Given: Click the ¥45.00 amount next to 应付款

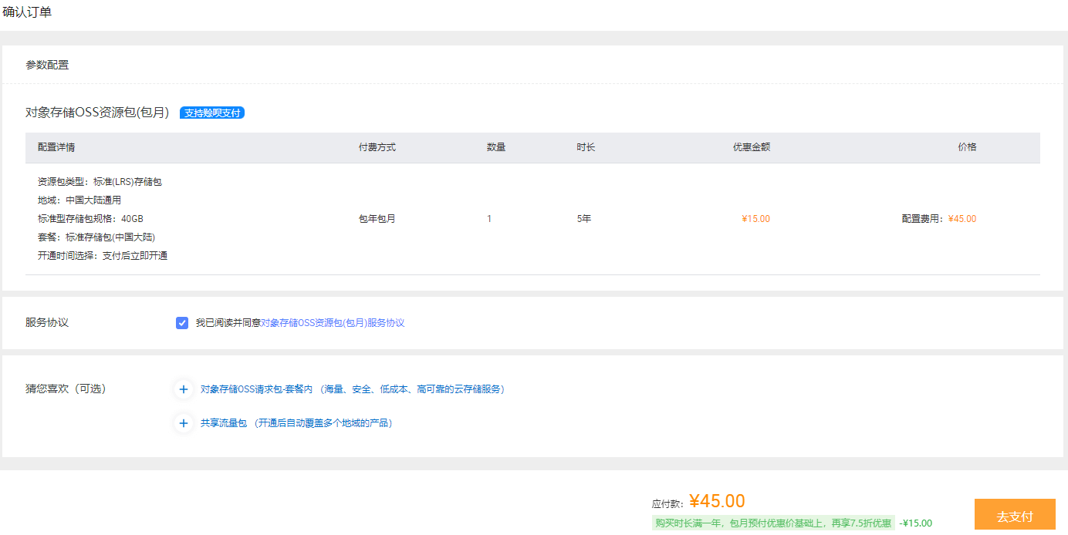Looking at the screenshot, I should [x=717, y=501].
